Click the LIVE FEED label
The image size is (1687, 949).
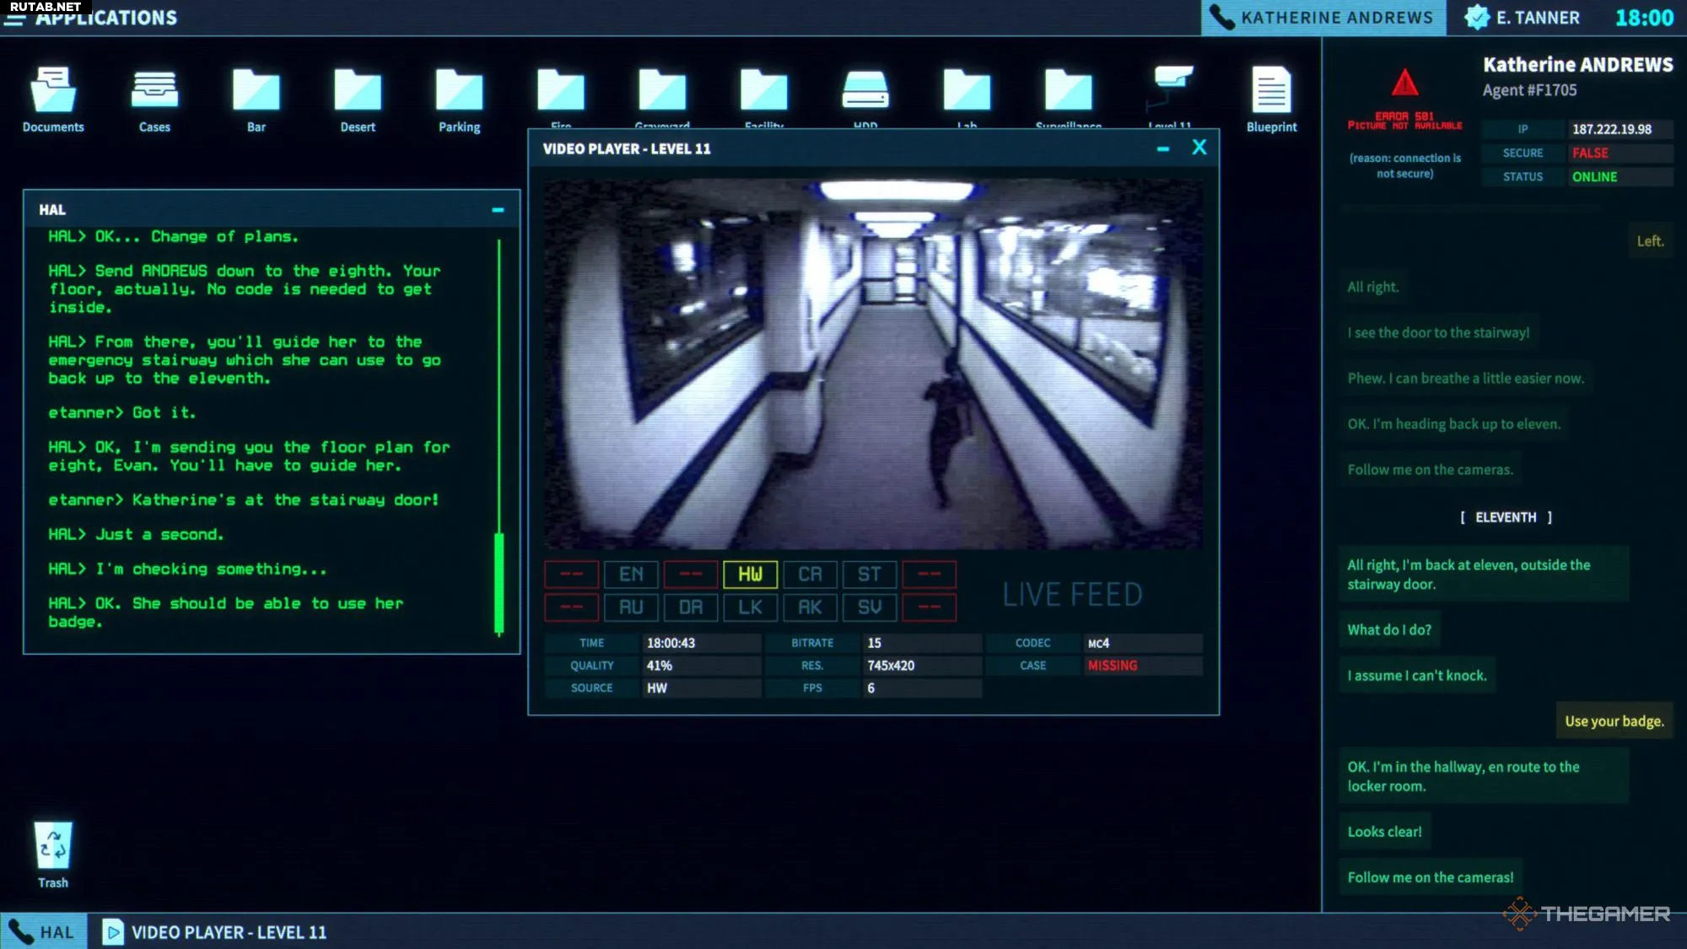[x=1072, y=595]
